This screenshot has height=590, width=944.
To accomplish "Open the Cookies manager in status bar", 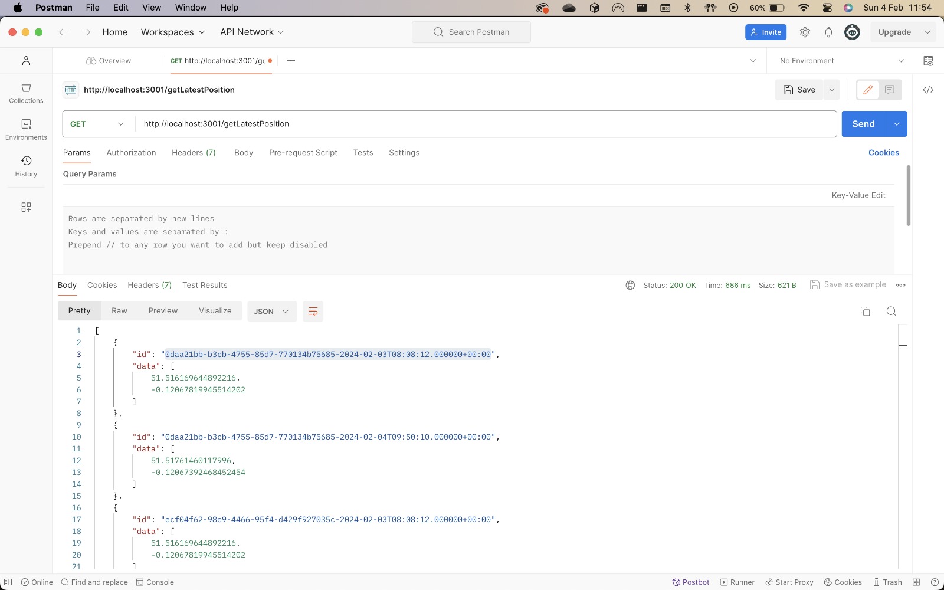I will [843, 582].
